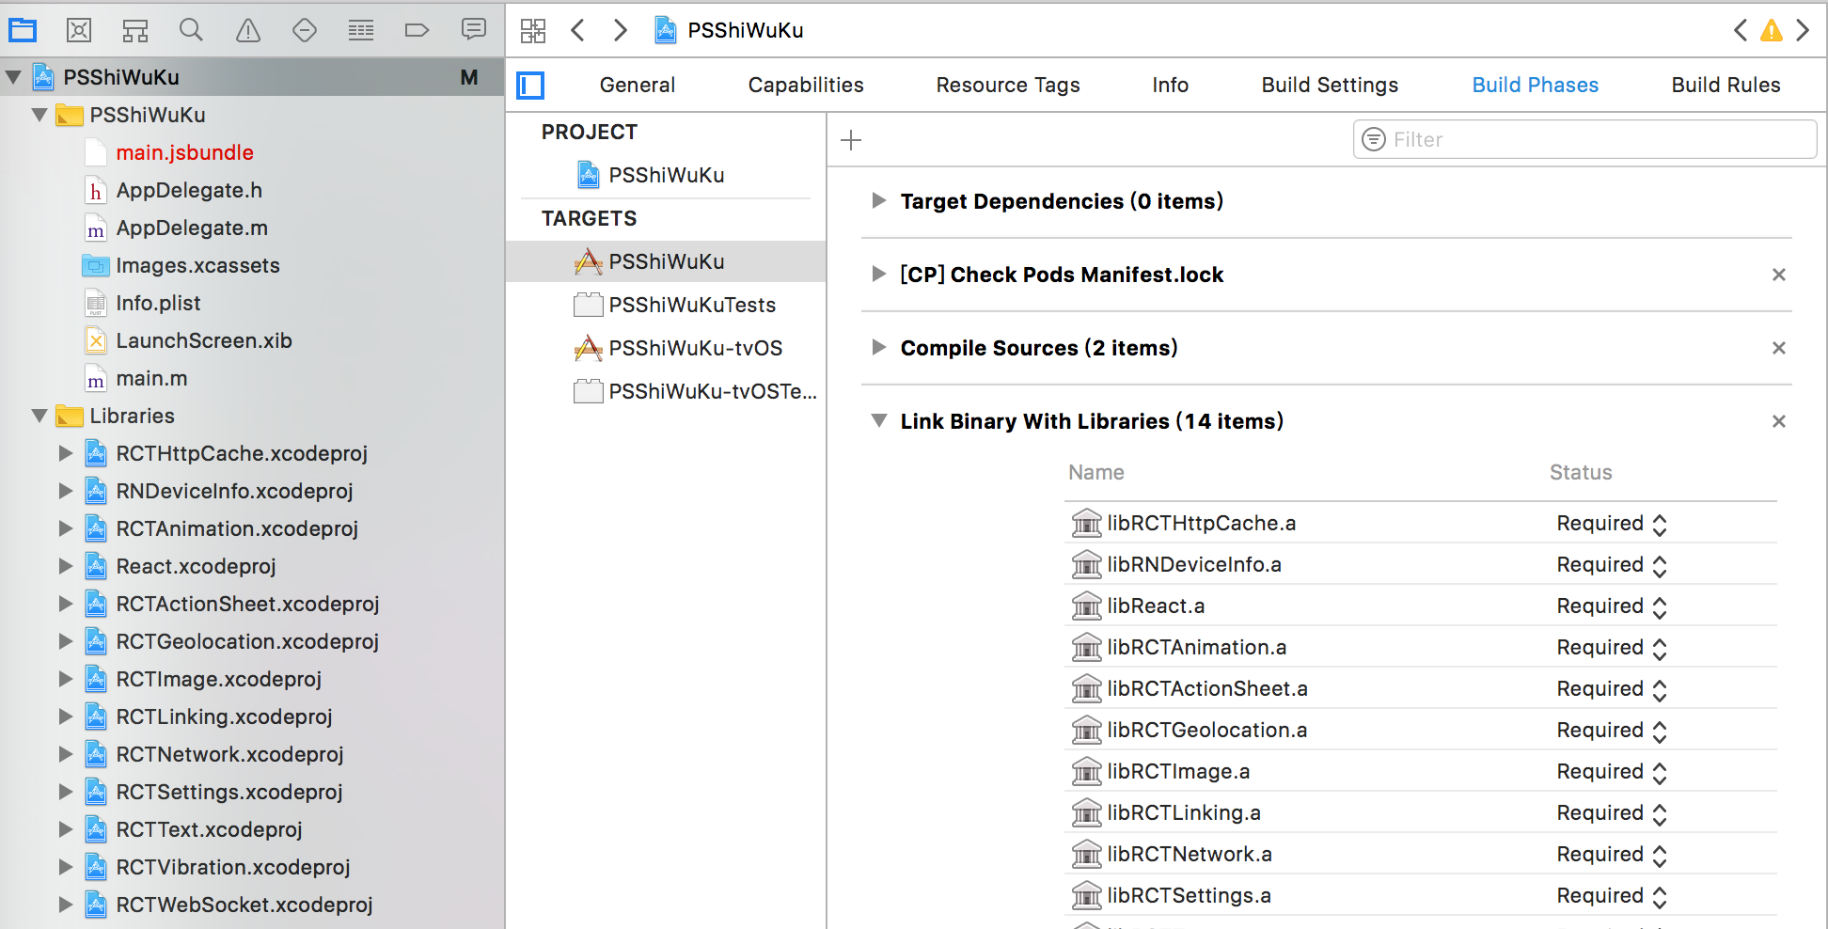Collapse the PSShiWuKu root project in navigator
The image size is (1828, 929).
pos(13,77)
